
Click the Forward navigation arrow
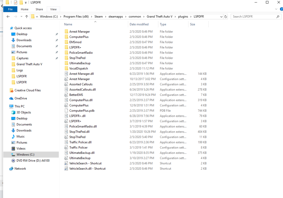click(16, 17)
